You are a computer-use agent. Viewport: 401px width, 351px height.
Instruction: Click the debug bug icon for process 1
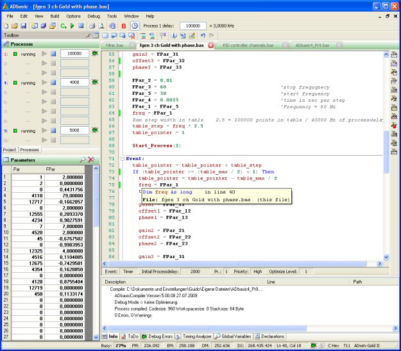pos(95,54)
